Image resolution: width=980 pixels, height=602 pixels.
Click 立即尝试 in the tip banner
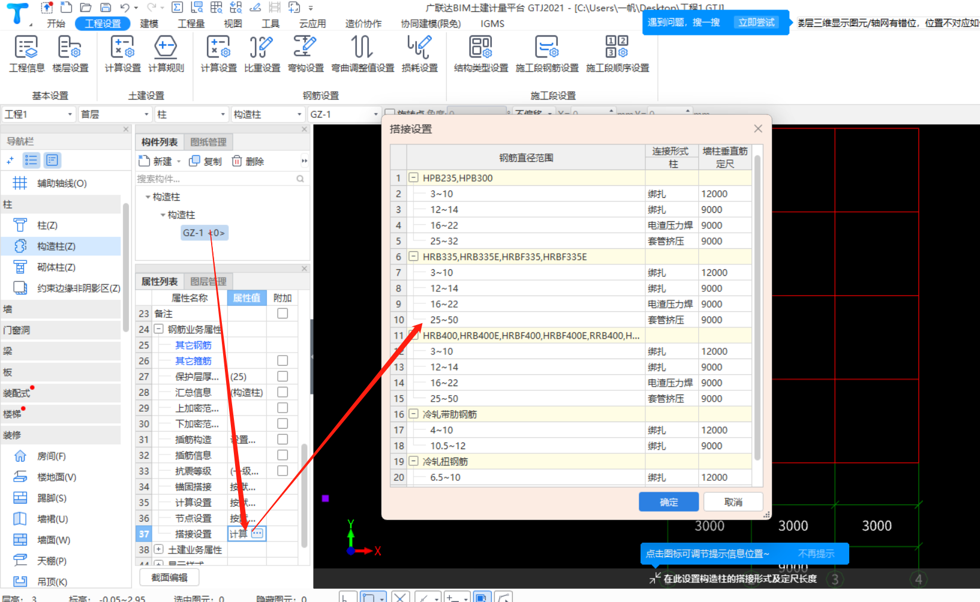coord(756,22)
